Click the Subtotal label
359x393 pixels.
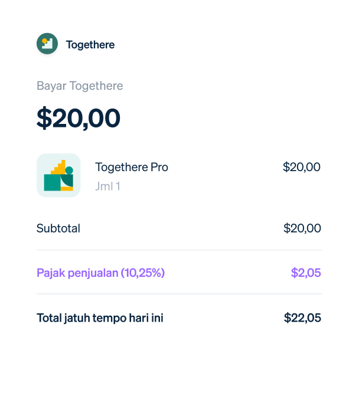[58, 228]
